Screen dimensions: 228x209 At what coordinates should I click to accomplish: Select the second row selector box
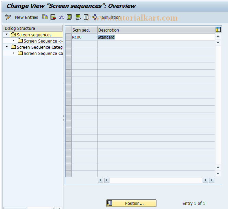(x=68, y=44)
